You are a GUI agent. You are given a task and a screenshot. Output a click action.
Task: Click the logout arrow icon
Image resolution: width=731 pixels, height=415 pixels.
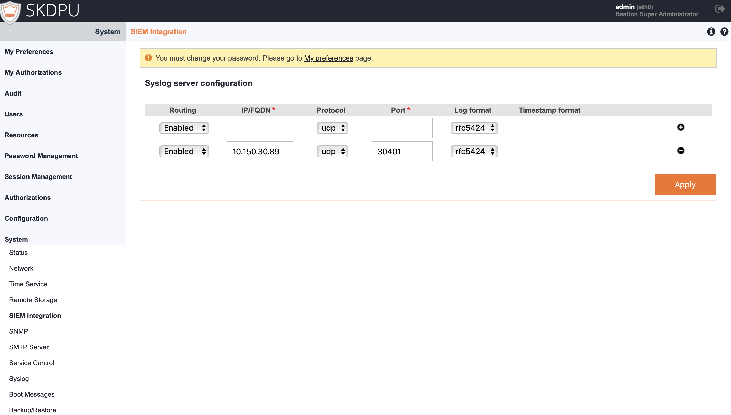tap(720, 9)
